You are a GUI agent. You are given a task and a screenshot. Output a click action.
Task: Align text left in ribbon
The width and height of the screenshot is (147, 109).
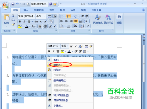(x=62, y=21)
